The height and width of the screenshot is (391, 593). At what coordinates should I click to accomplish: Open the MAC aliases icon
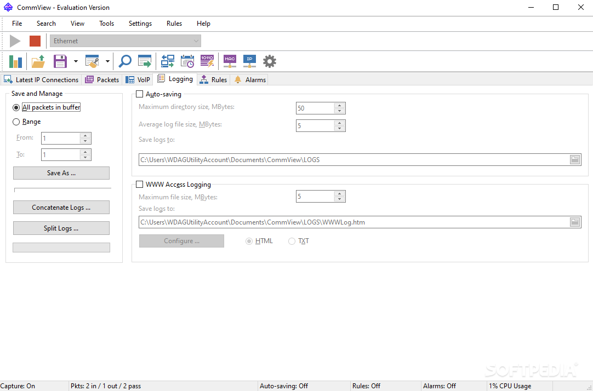point(230,61)
